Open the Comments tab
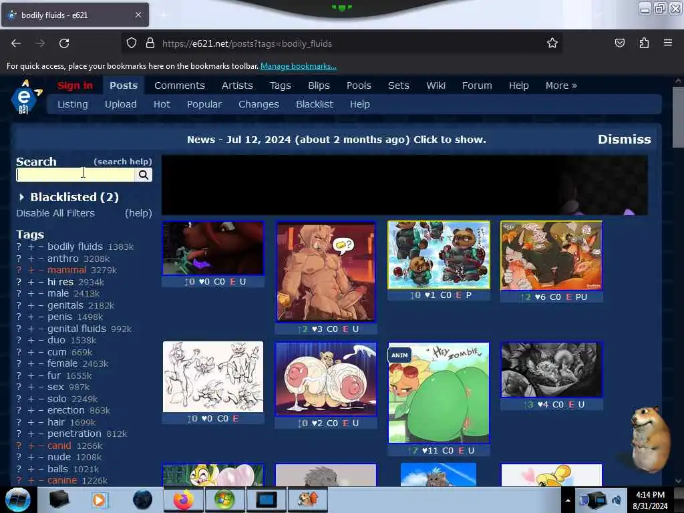 tap(179, 85)
